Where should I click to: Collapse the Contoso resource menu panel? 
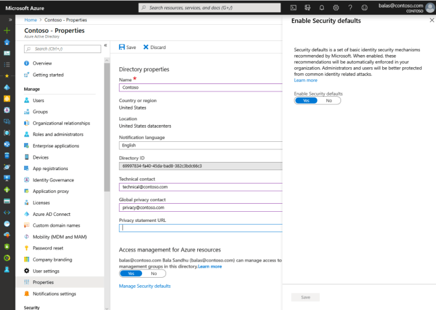(106, 46)
